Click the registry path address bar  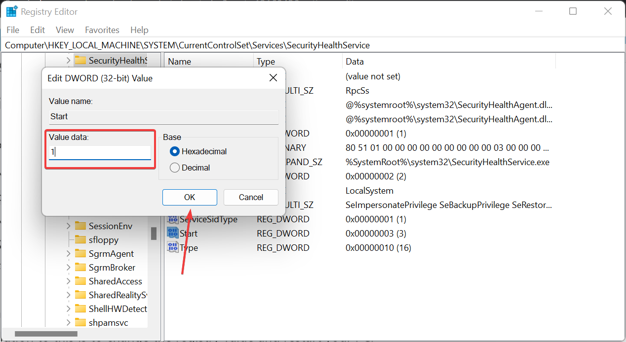click(x=313, y=45)
